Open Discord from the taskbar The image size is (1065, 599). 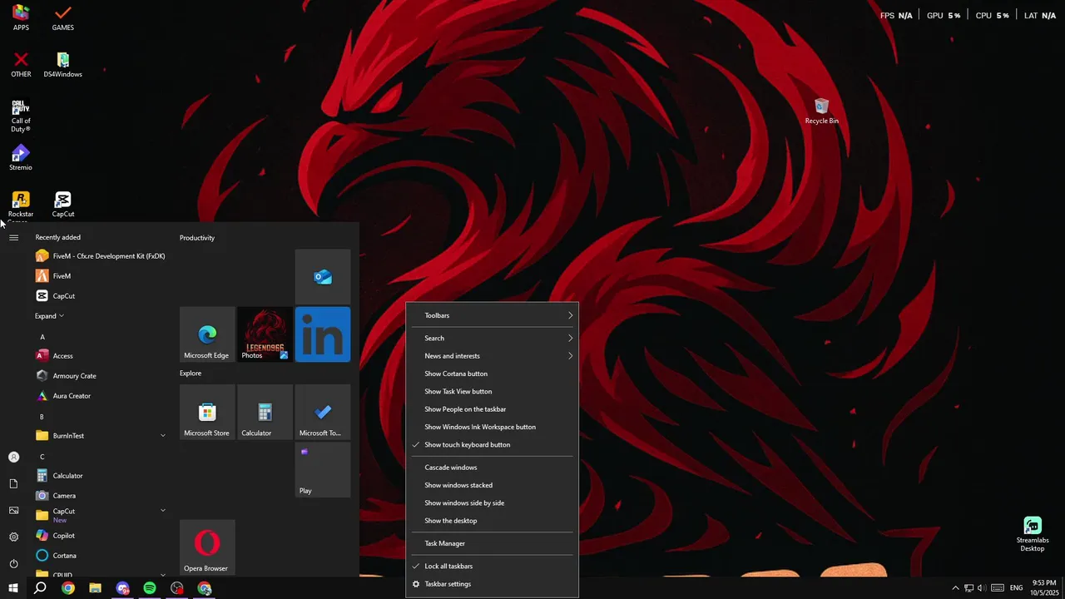pyautogui.click(x=122, y=588)
